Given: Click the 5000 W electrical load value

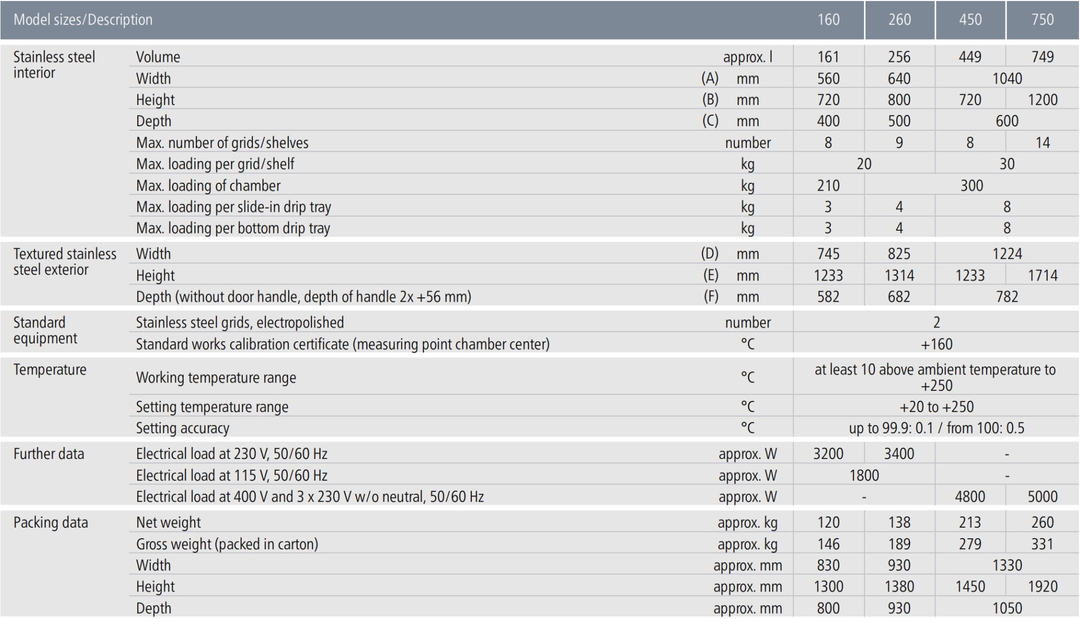Looking at the screenshot, I should 1042,496.
